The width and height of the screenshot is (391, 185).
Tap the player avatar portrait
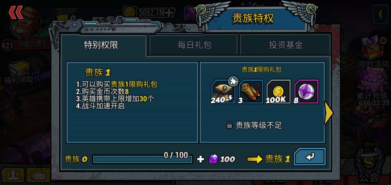click(26, 23)
